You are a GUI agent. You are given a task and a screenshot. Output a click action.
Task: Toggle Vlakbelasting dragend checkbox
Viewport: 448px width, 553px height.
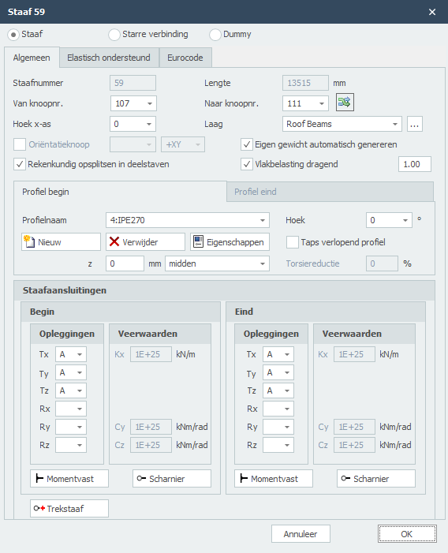tap(247, 164)
